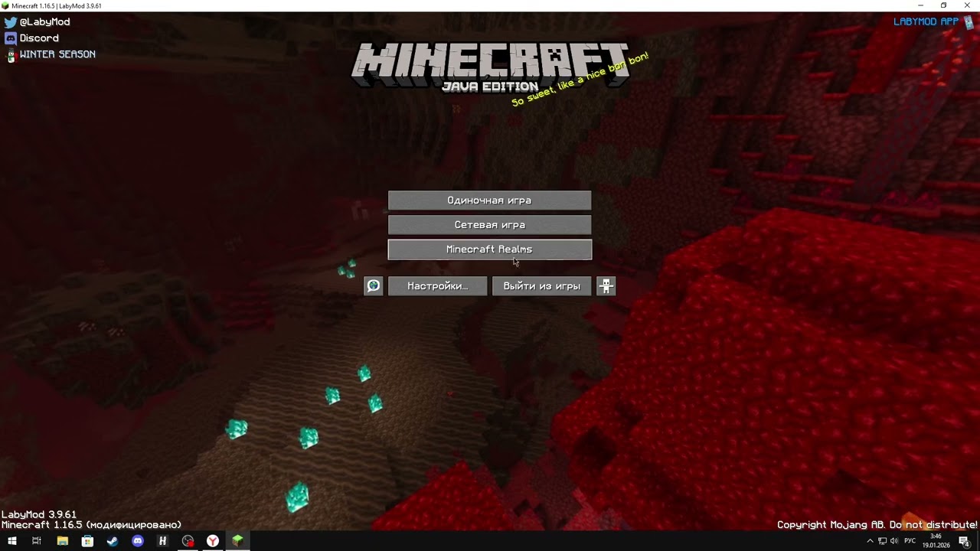
Task: Open the Сетевая игра multiplayer menu
Action: tap(489, 225)
